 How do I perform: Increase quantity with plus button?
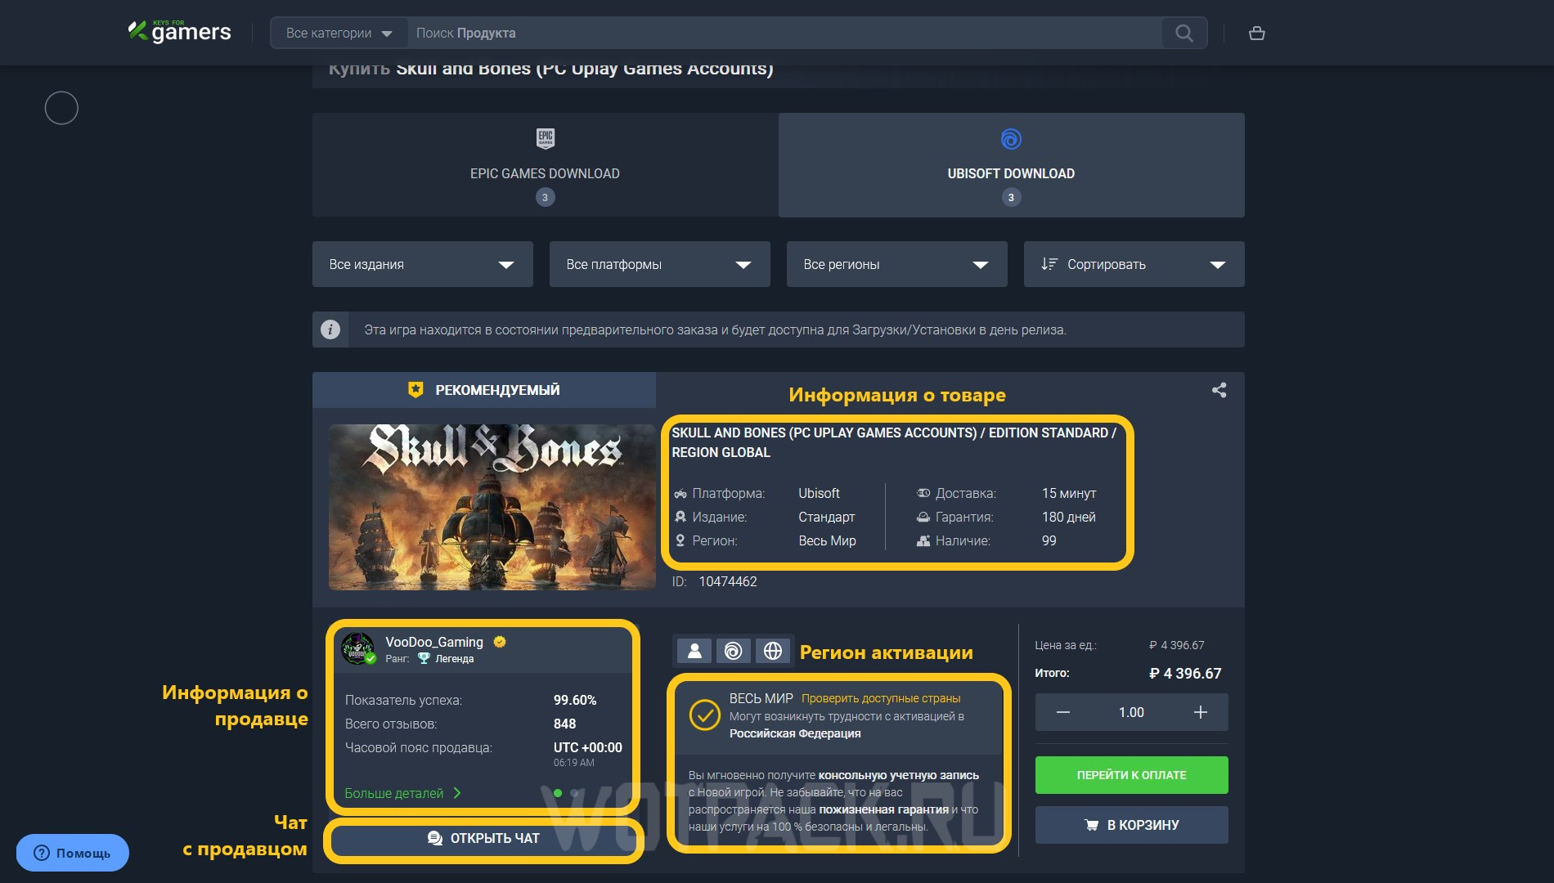[x=1200, y=712]
